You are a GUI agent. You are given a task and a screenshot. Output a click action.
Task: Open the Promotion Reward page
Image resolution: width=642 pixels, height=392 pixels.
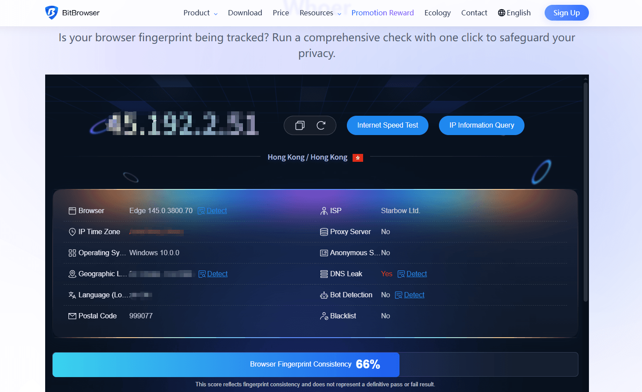(x=382, y=13)
